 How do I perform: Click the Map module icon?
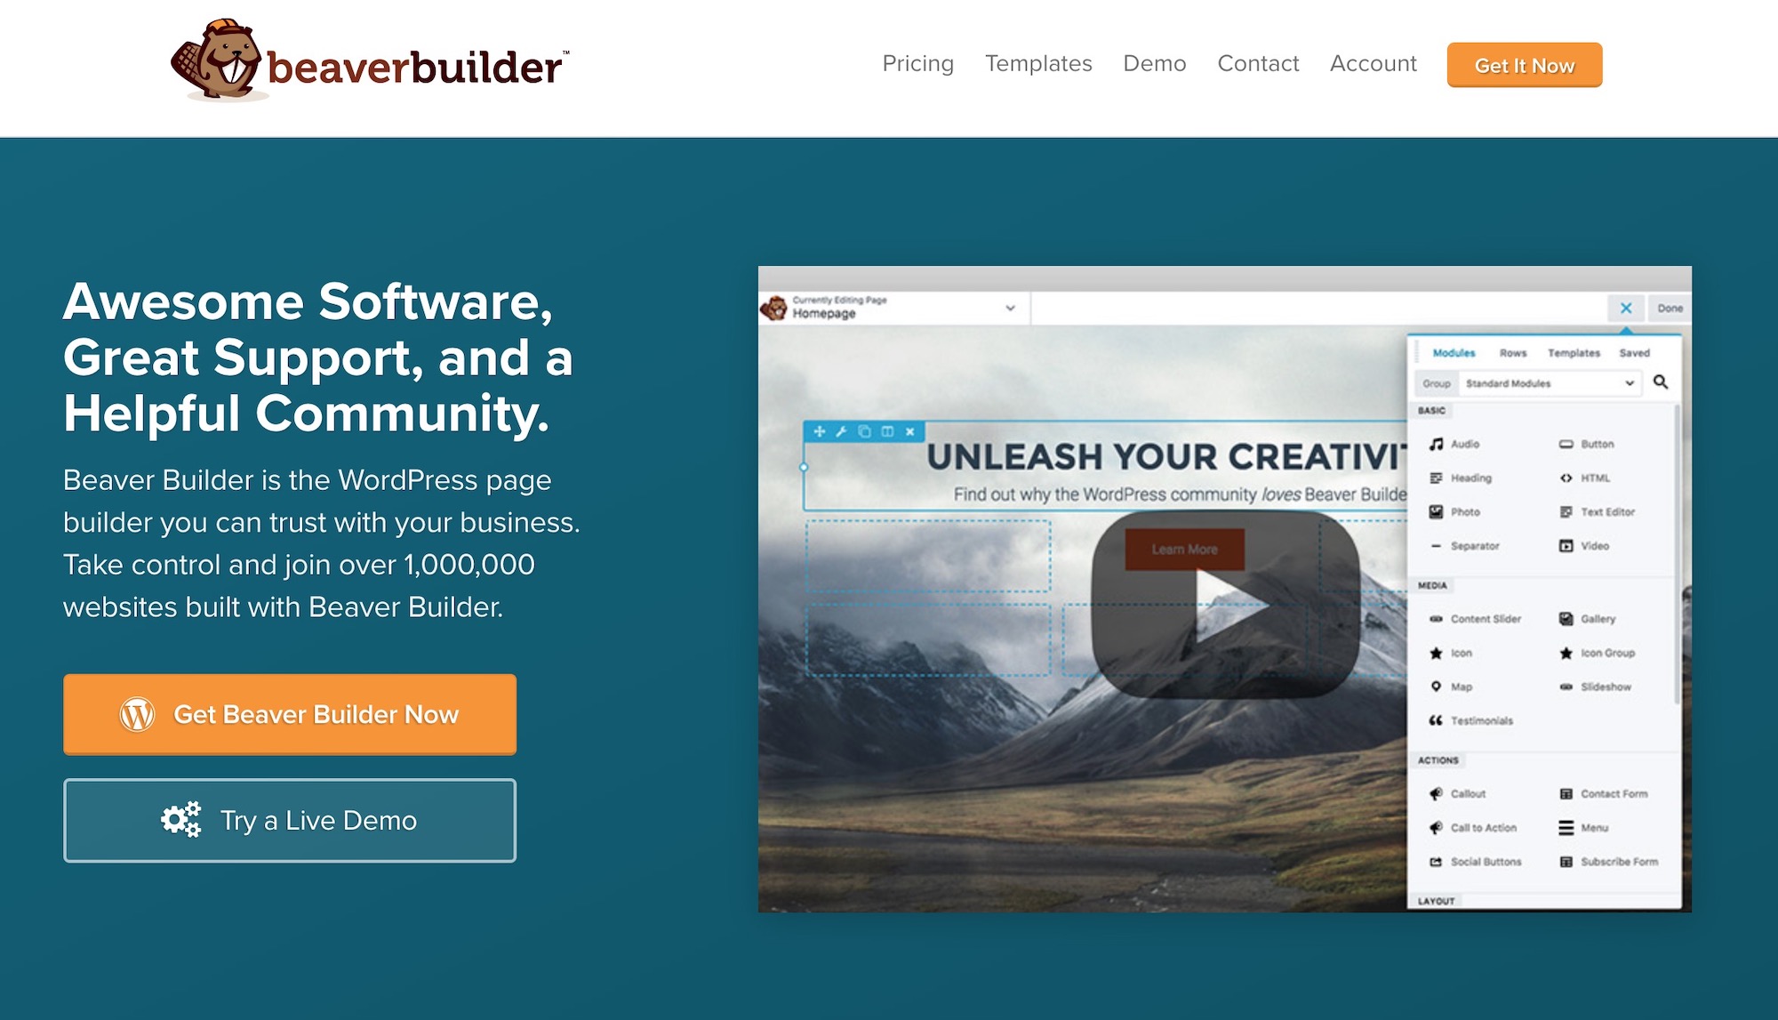click(1436, 686)
